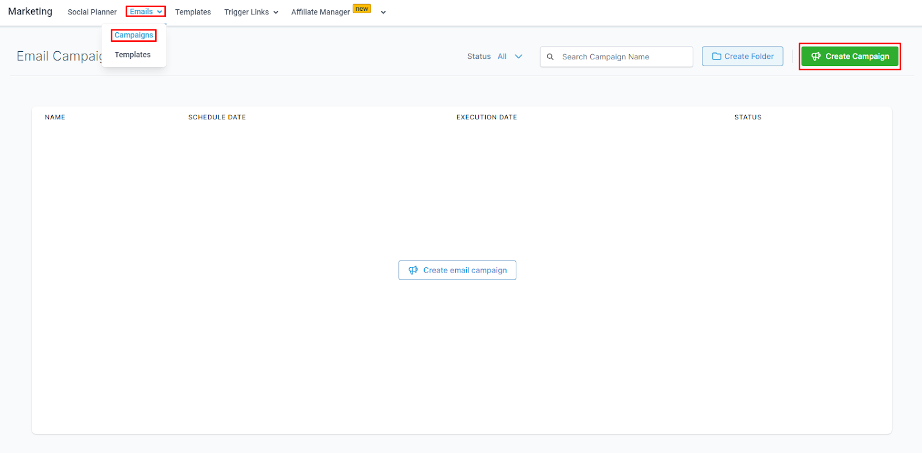The height and width of the screenshot is (453, 922).
Task: Open the Affiliate Manager tab
Action: coord(320,12)
